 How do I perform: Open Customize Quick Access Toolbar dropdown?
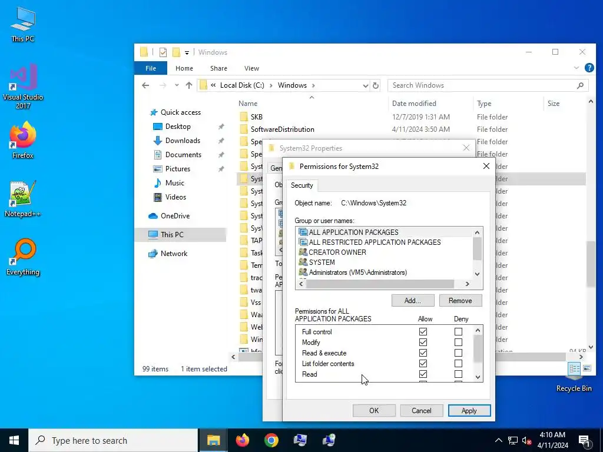pyautogui.click(x=187, y=52)
